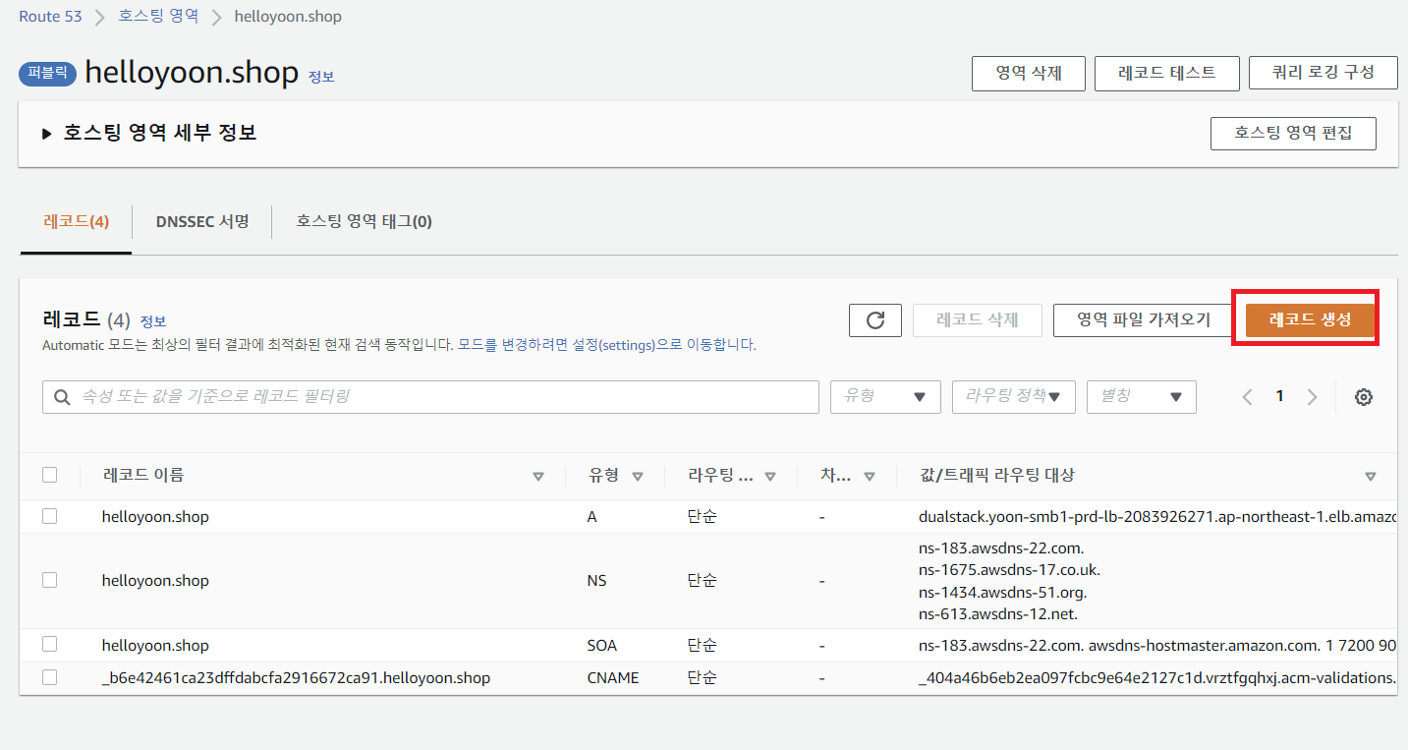The height and width of the screenshot is (750, 1408).
Task: Sort by 차... column arrow
Action: pos(870,477)
